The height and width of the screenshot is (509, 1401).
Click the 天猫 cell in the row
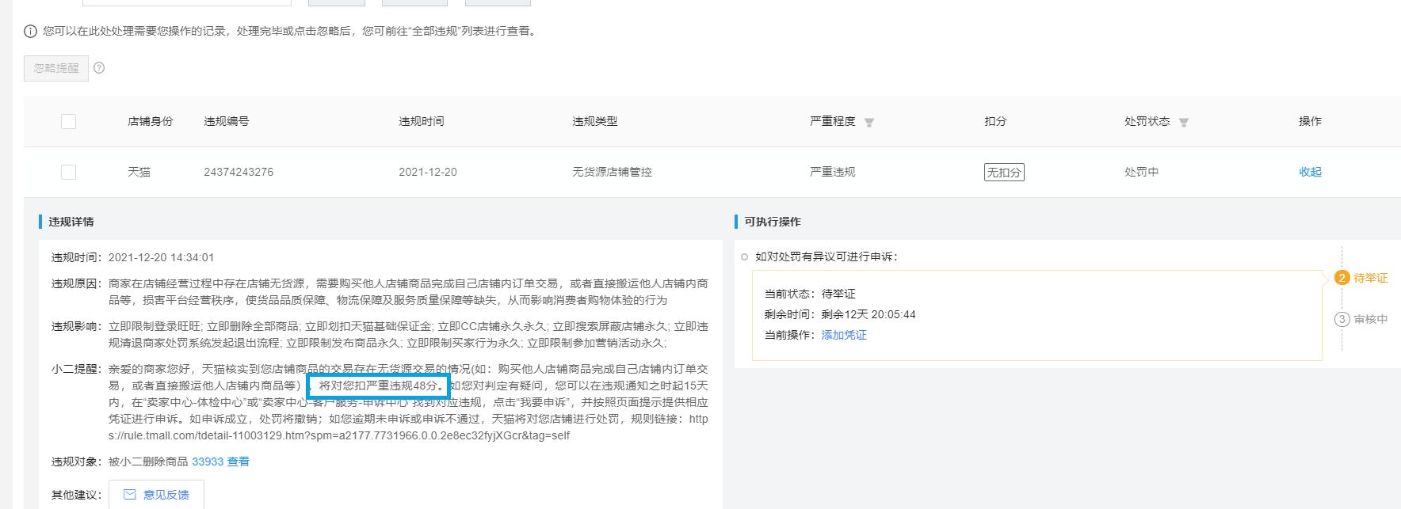139,172
